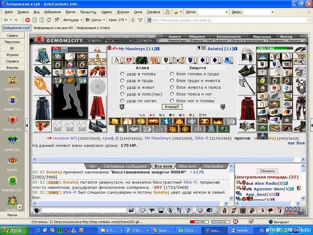Click the blue back arrow icon
The width and height of the screenshot is (313, 235).
point(6,20)
